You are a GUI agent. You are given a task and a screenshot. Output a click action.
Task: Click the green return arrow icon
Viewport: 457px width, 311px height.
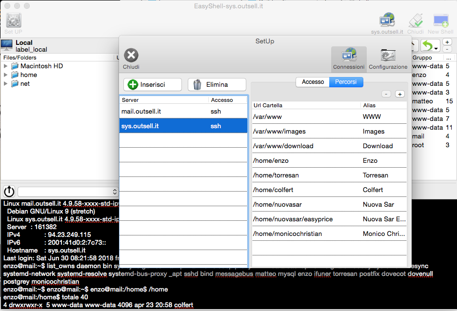point(428,46)
